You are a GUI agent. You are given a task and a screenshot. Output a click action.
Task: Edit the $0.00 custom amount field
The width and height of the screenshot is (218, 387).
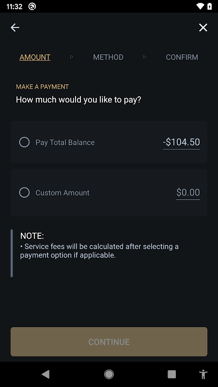coord(188,193)
